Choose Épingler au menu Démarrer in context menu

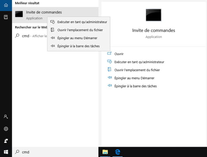coord(79,38)
